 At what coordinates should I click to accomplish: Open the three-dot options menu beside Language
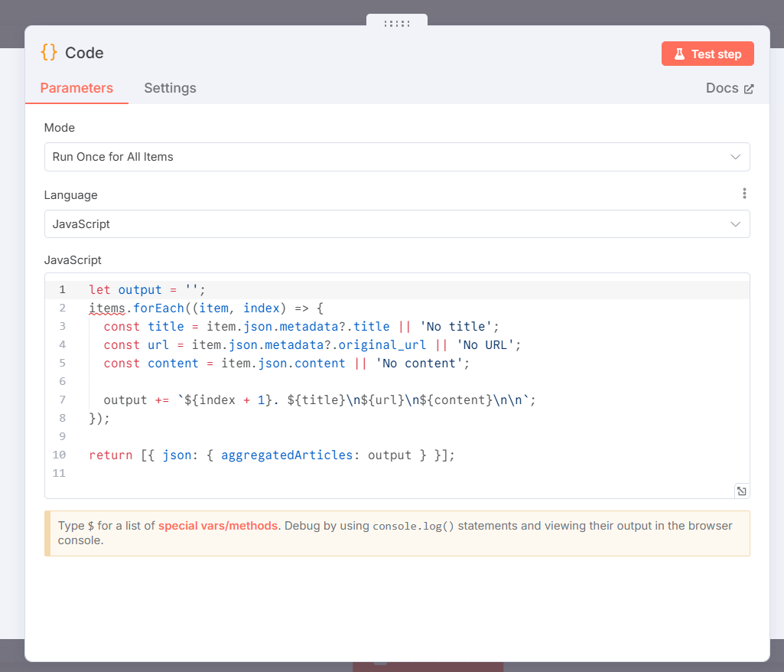744,194
